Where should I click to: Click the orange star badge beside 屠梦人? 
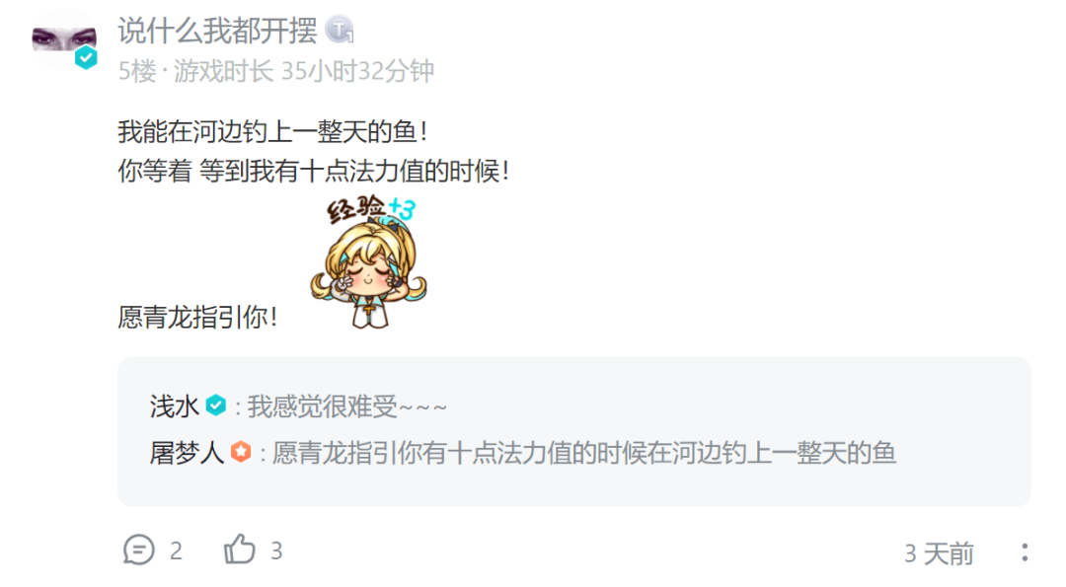point(241,452)
